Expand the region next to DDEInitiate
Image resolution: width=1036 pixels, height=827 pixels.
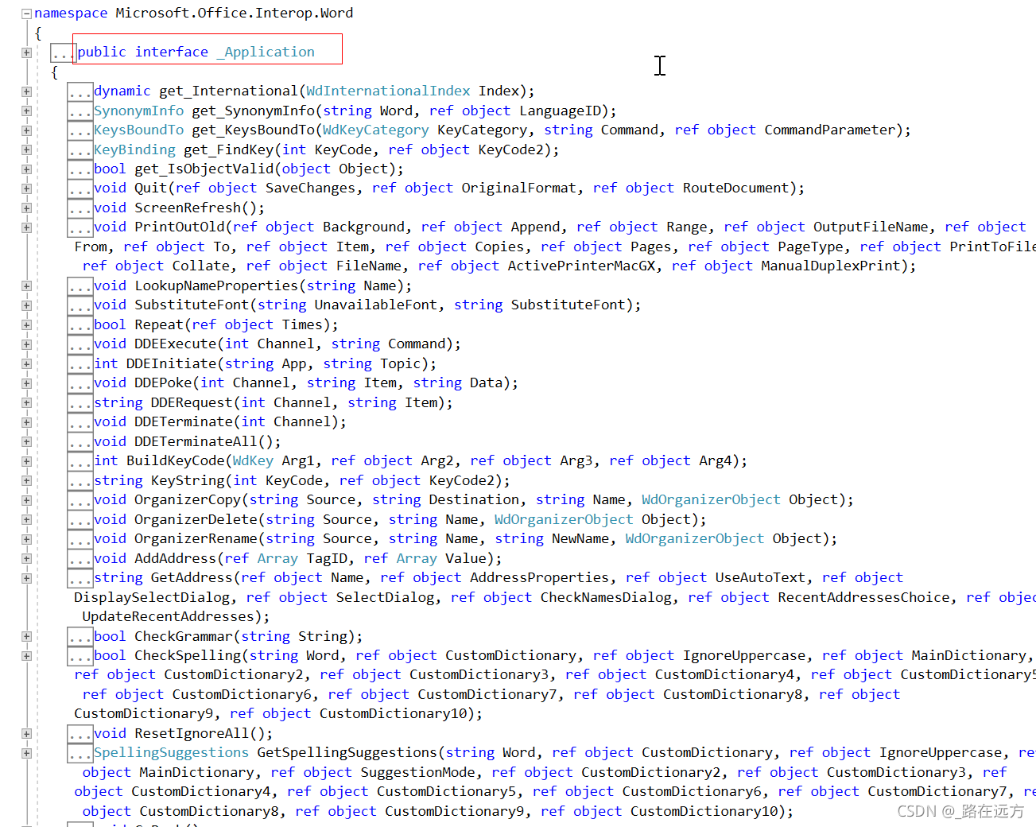26,363
